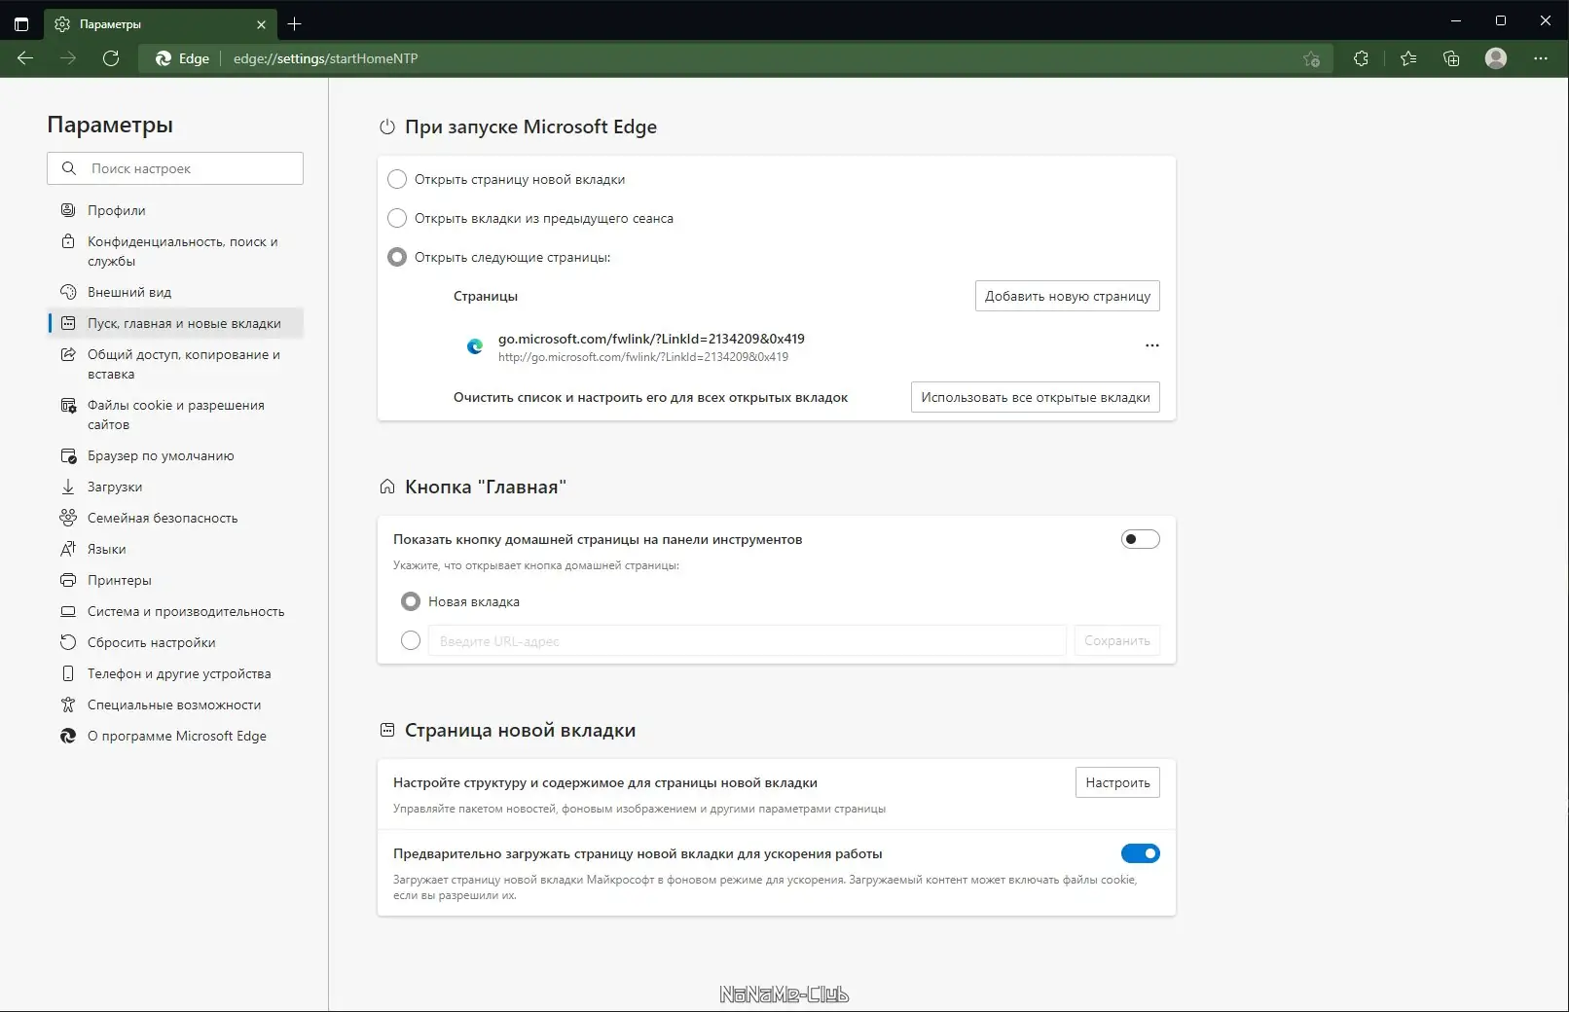
Task: Open 'Внешний вид' settings section
Action: [128, 292]
